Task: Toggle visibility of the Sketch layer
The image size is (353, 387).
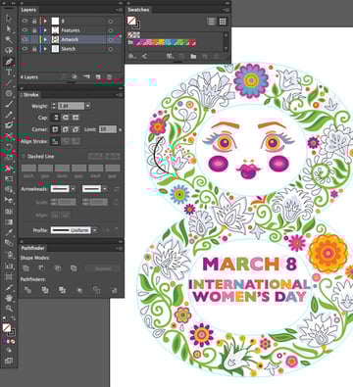Action: click(x=25, y=49)
